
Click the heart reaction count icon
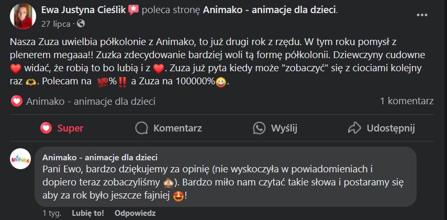16,101
